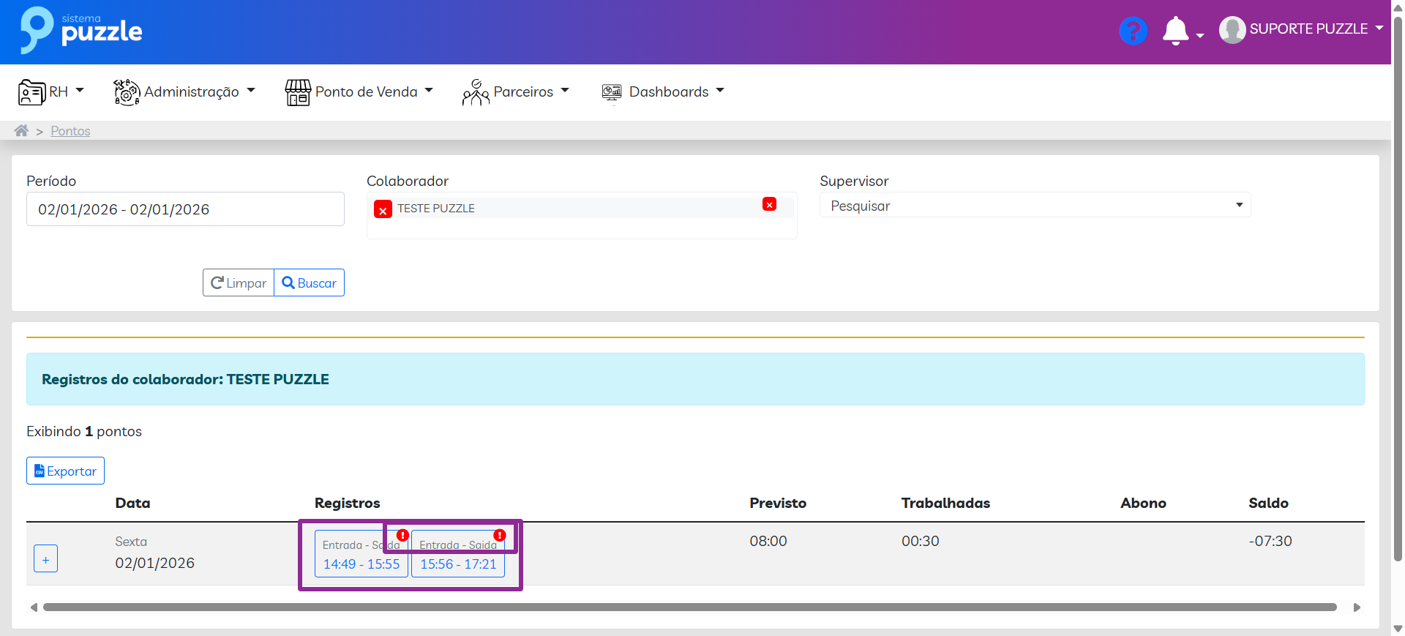The width and height of the screenshot is (1405, 636).
Task: Click the alert icon on 15:56 - 17:21 record
Action: pyautogui.click(x=500, y=535)
